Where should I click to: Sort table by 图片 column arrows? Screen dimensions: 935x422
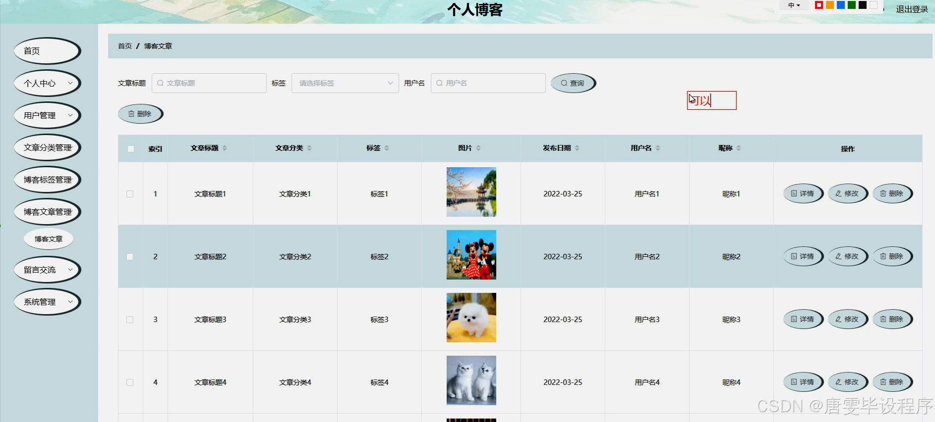click(478, 148)
